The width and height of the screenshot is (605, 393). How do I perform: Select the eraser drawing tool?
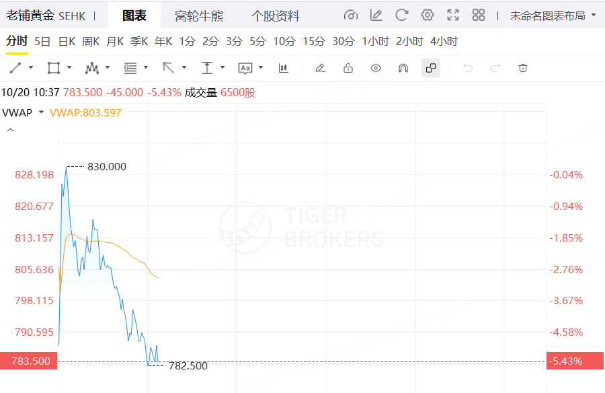320,68
